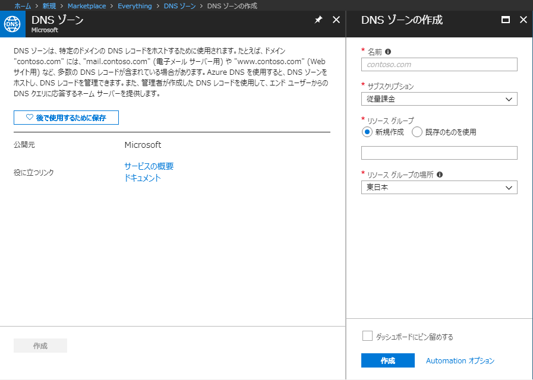Go to 新規 in breadcrumb
The height and width of the screenshot is (380, 533).
coord(49,6)
